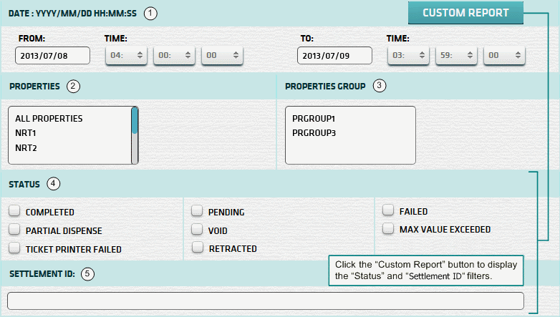Select ALL PROPERTIES in the properties list

point(49,118)
